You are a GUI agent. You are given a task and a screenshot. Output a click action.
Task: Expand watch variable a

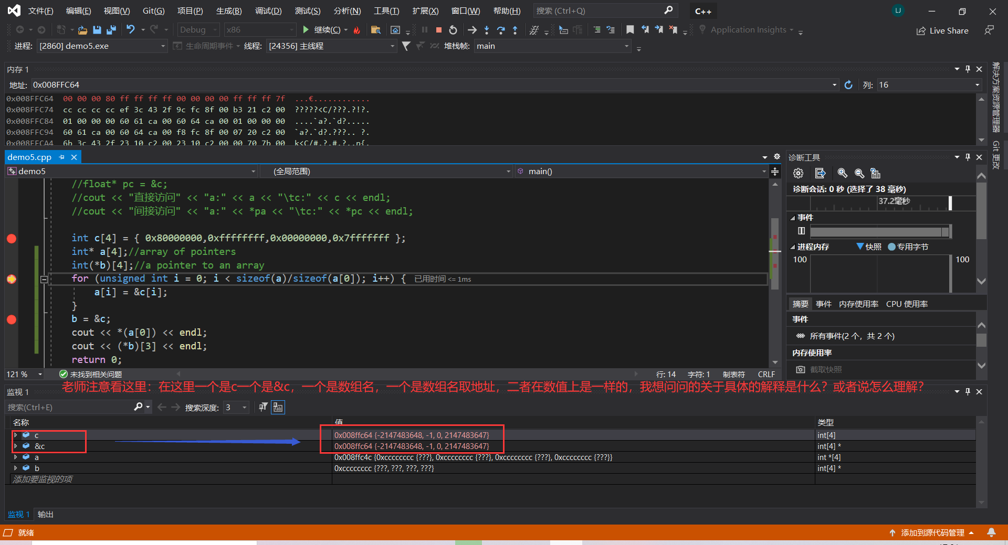tap(16, 457)
